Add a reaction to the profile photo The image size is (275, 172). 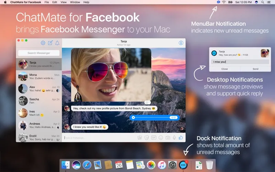point(147,102)
